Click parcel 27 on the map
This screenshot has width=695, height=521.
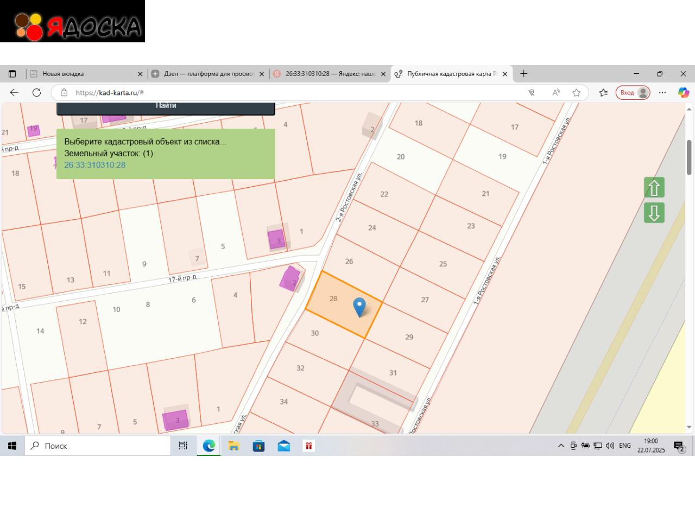coord(425,300)
